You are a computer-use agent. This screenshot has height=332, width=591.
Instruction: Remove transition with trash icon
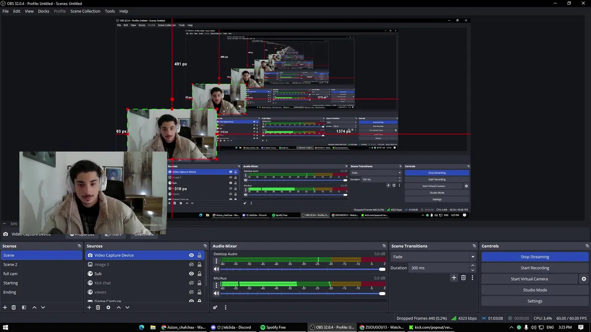pyautogui.click(x=463, y=278)
